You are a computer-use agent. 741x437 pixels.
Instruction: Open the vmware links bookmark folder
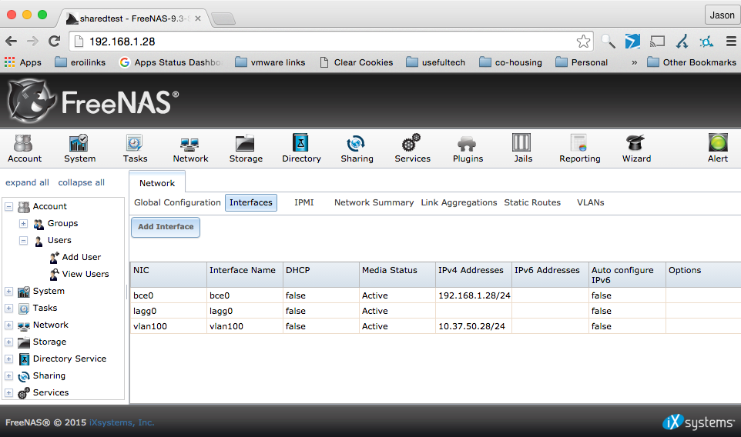coord(270,62)
